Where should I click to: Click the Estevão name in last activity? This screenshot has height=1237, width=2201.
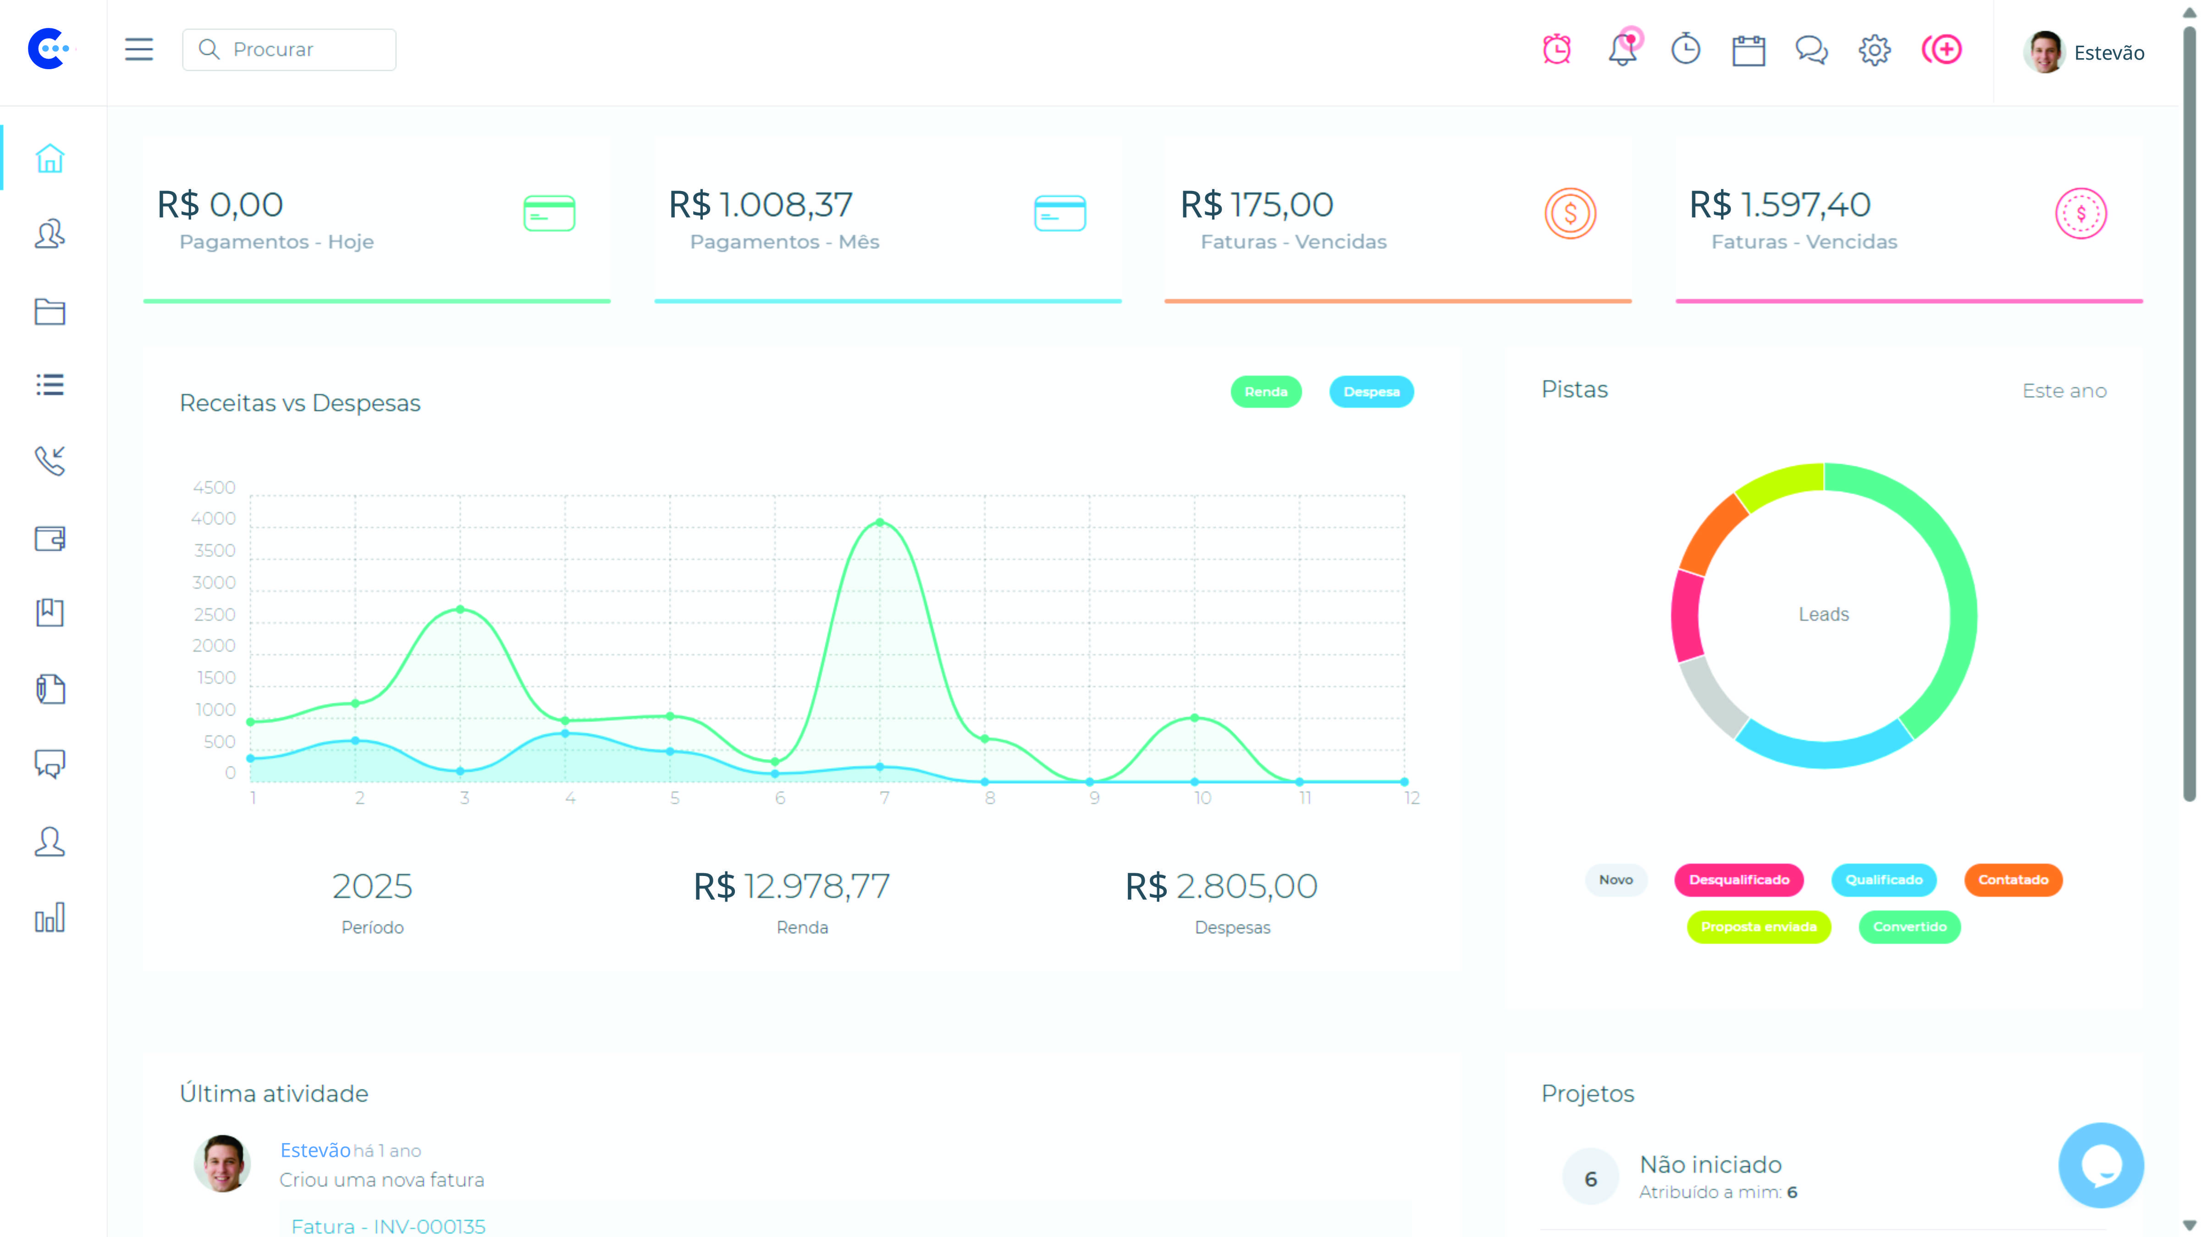pos(315,1150)
